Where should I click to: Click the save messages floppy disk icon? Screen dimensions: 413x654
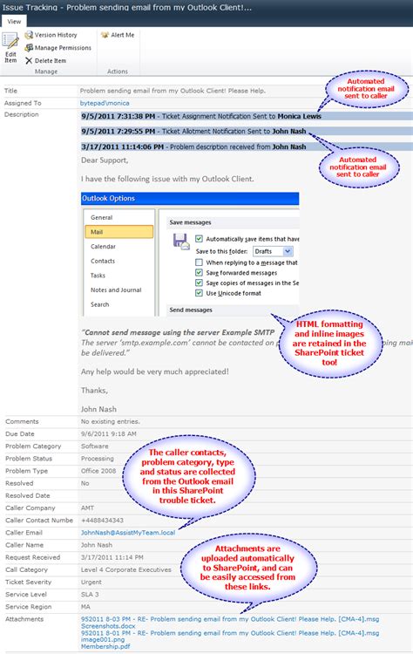click(181, 242)
